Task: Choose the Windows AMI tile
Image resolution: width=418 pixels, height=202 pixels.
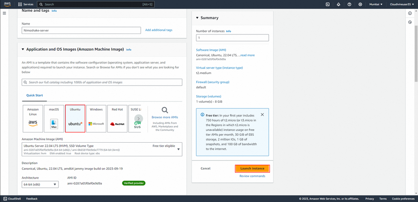Action: (x=96, y=118)
